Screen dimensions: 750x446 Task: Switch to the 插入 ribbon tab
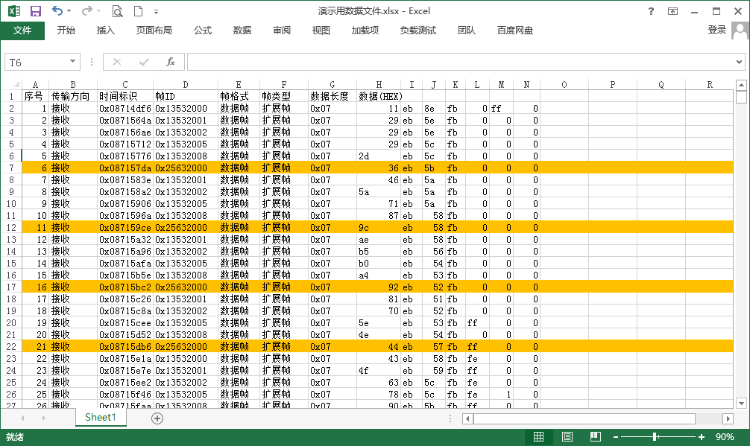click(x=106, y=31)
